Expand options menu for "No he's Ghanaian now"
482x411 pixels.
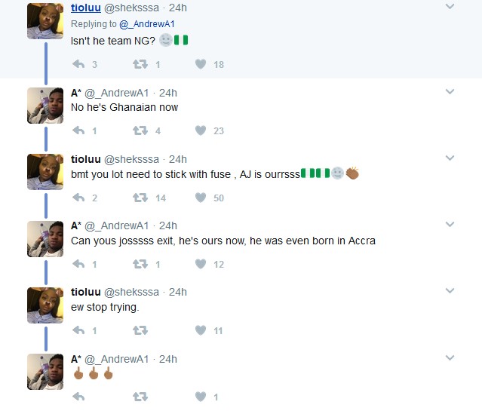(450, 92)
